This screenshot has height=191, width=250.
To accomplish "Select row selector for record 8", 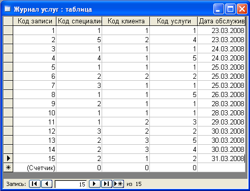I will (8, 94).
